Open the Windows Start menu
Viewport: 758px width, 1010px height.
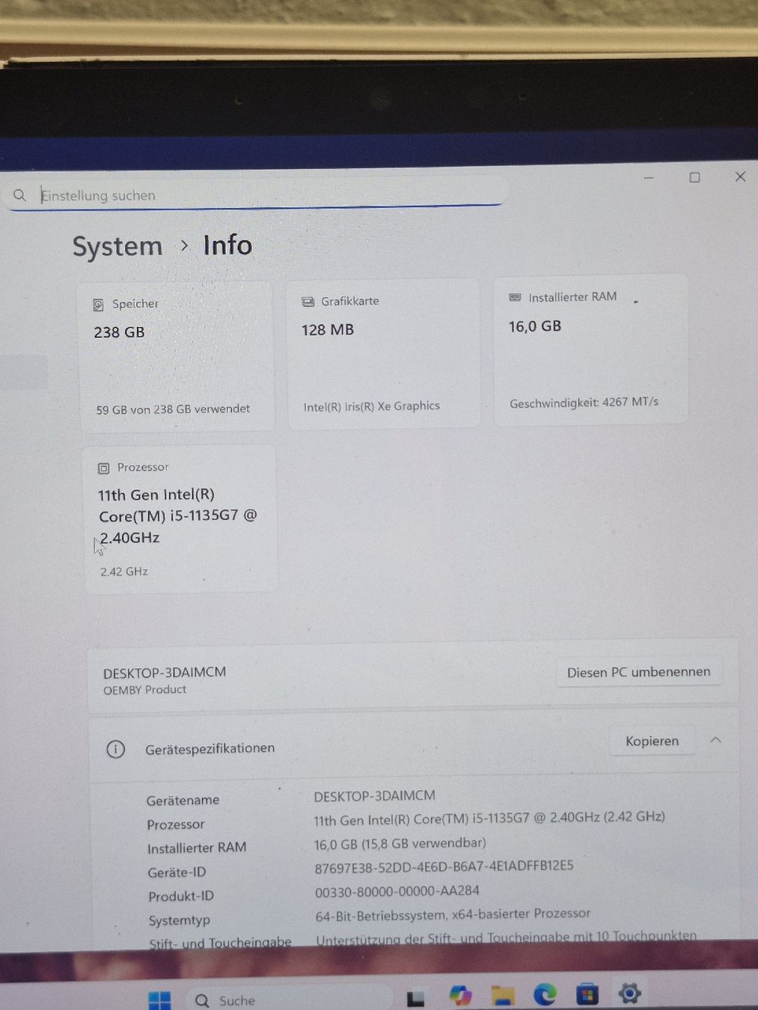click(x=159, y=1000)
